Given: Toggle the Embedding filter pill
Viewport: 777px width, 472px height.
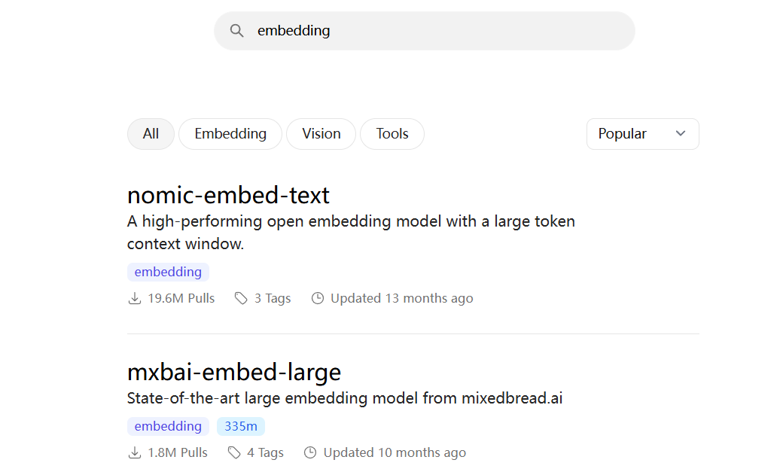Looking at the screenshot, I should pyautogui.click(x=230, y=134).
